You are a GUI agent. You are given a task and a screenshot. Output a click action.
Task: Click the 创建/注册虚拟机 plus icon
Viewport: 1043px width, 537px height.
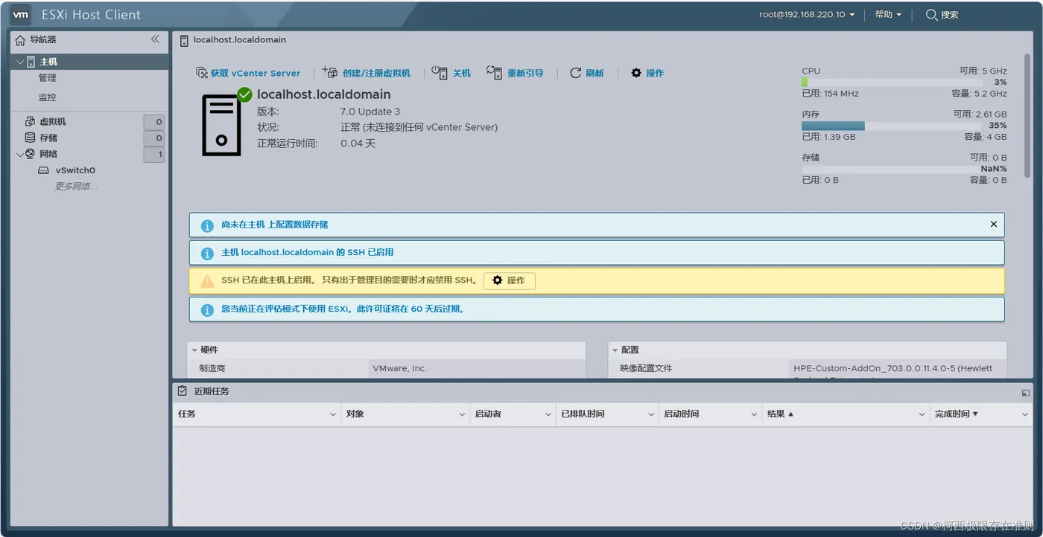coord(330,72)
